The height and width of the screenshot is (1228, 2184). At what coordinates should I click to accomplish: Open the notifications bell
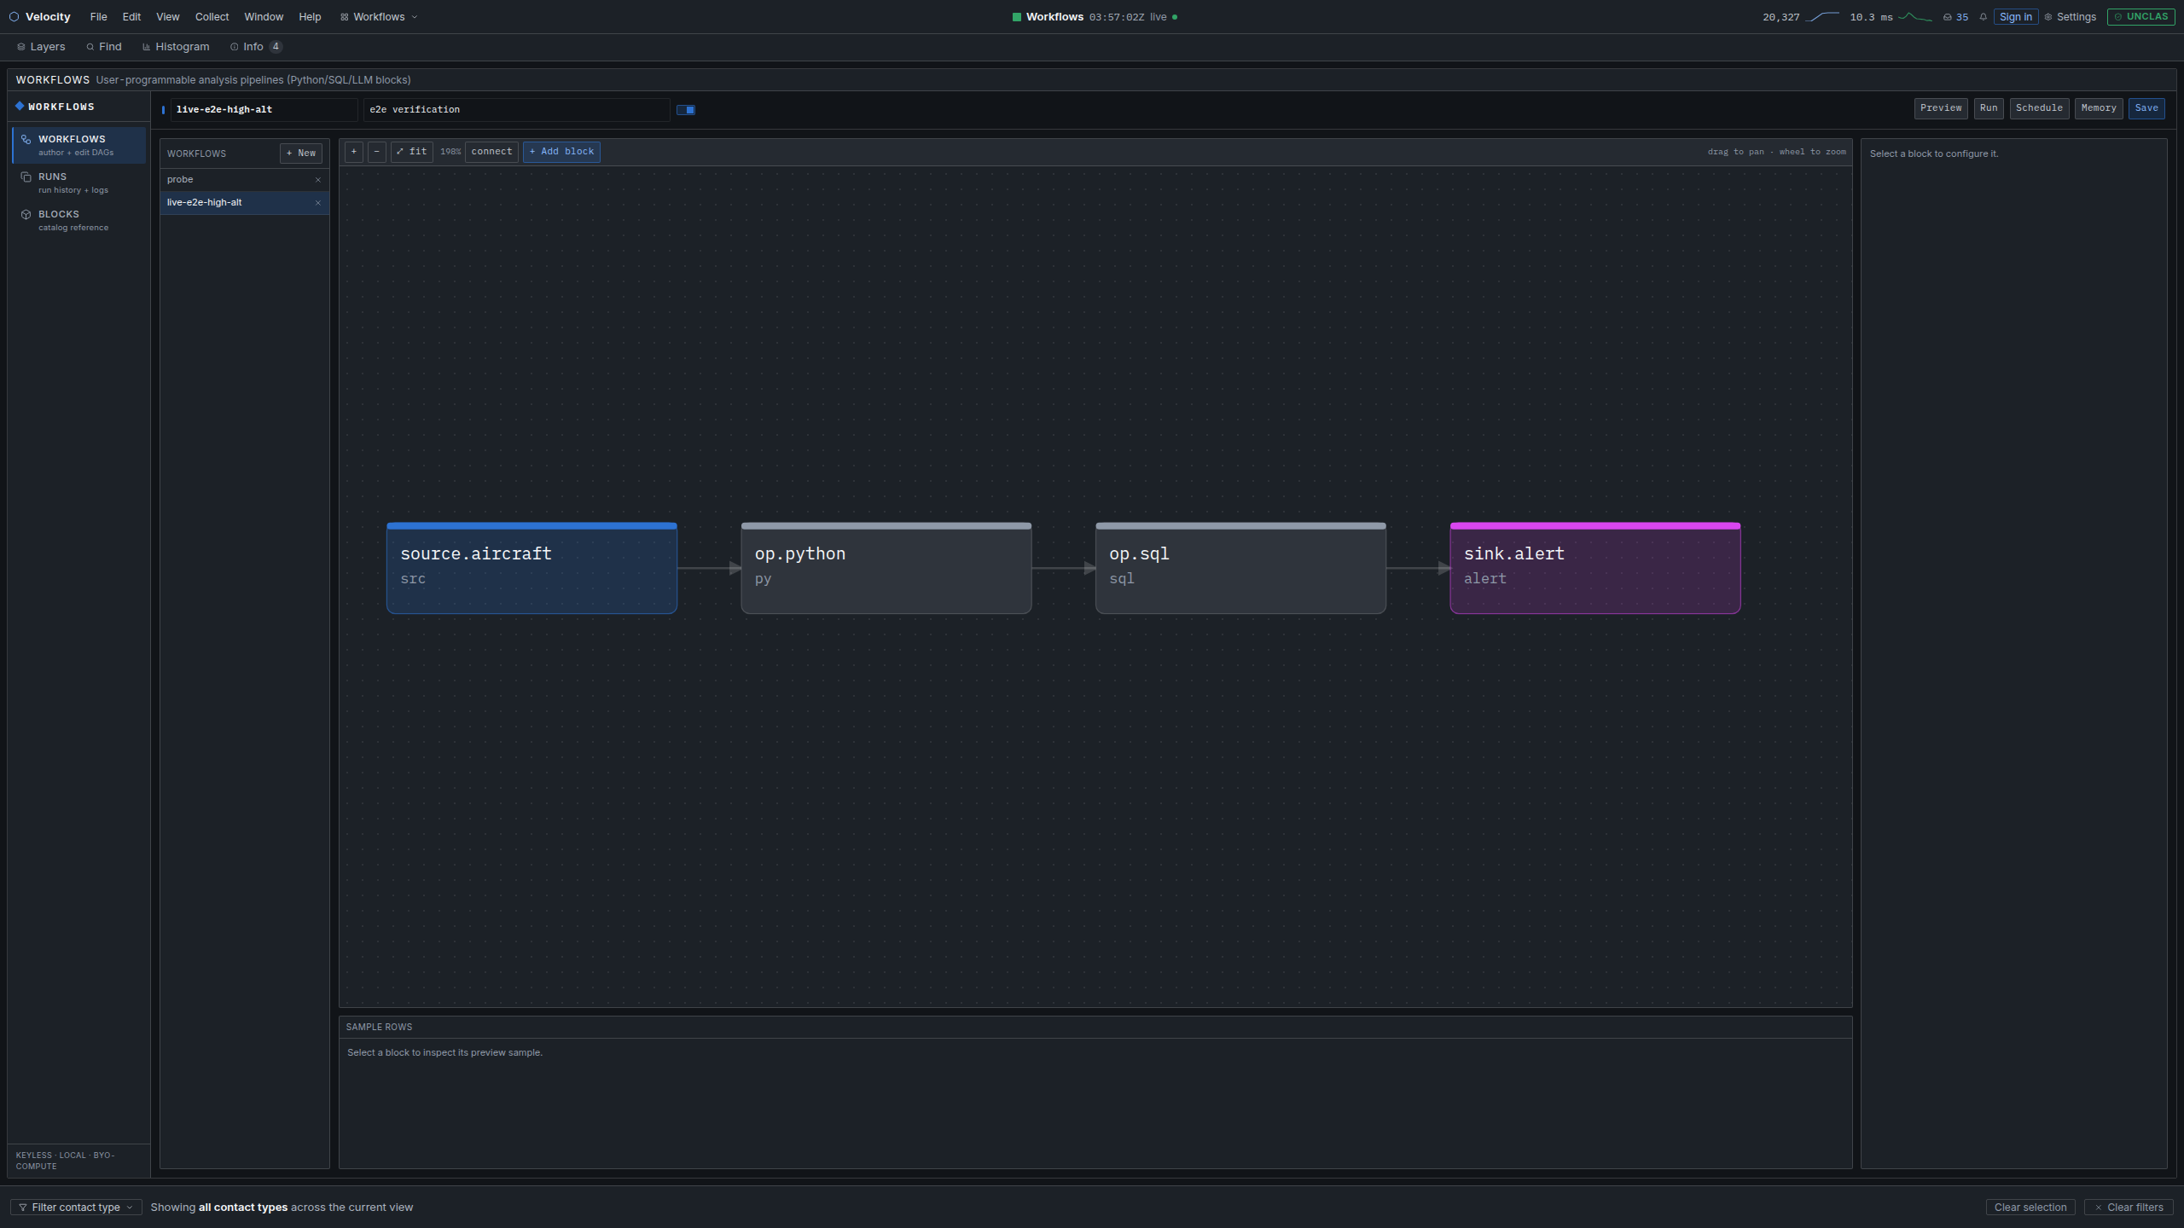[1983, 17]
